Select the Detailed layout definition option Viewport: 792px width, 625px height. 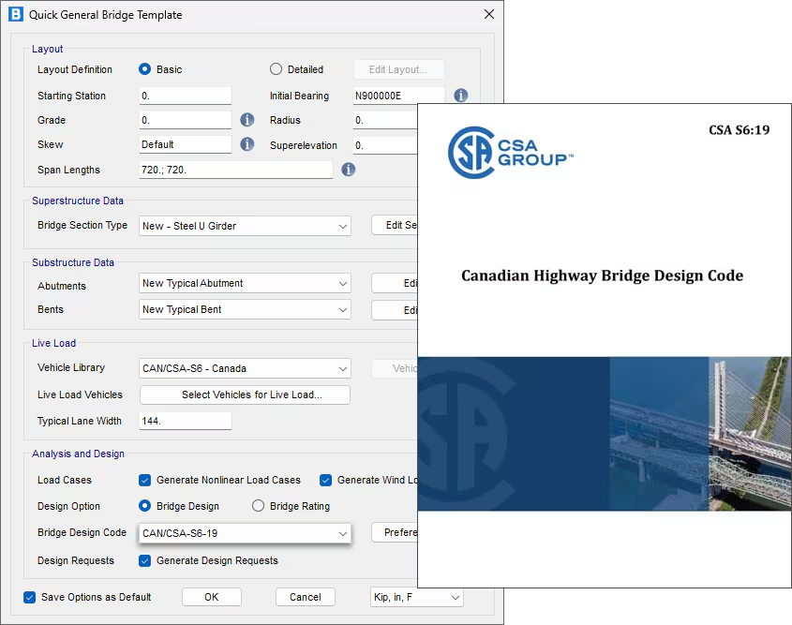pos(276,69)
